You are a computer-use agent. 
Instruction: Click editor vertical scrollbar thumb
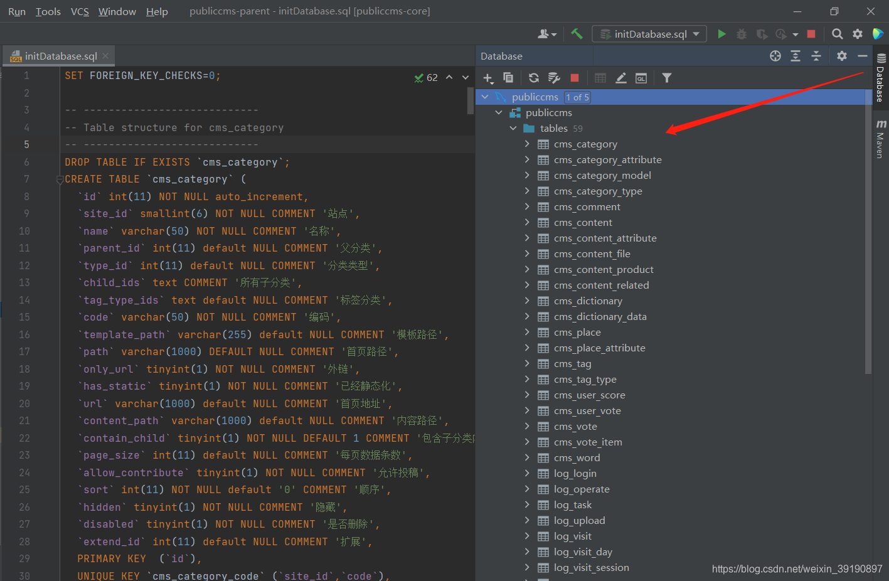[x=471, y=100]
